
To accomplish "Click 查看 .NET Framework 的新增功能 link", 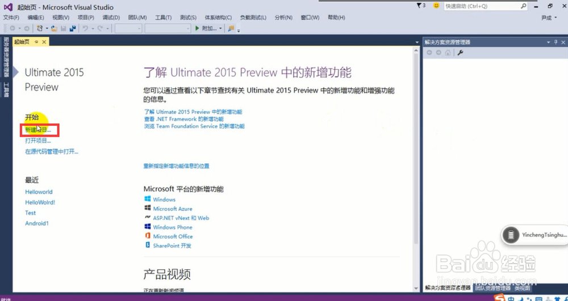I will pyautogui.click(x=183, y=119).
